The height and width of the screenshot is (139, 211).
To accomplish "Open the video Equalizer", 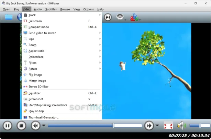I will point(62,93).
